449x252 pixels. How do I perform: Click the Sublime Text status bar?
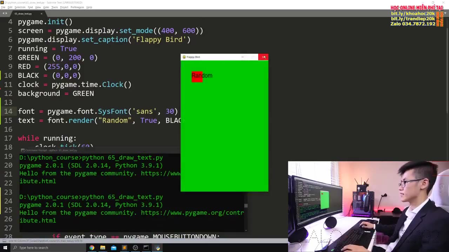pyautogui.click(x=144, y=241)
